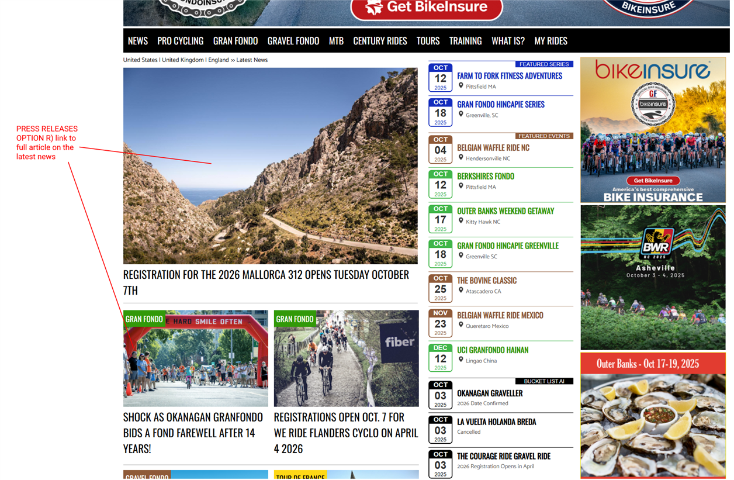Open the Gran Fondo menu item
Viewport: 734px width, 480px height.
tap(236, 41)
